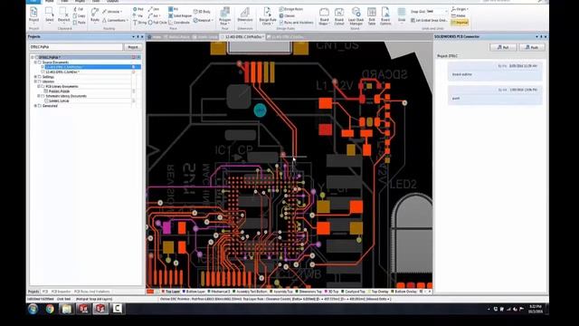579x326 pixels.
Task: Open the Snap Grid value combo box
Action: click(436, 12)
